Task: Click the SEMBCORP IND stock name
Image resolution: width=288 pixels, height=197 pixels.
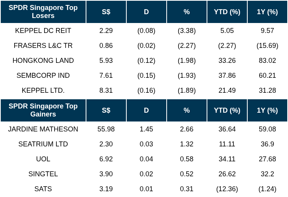Action: tap(43, 76)
